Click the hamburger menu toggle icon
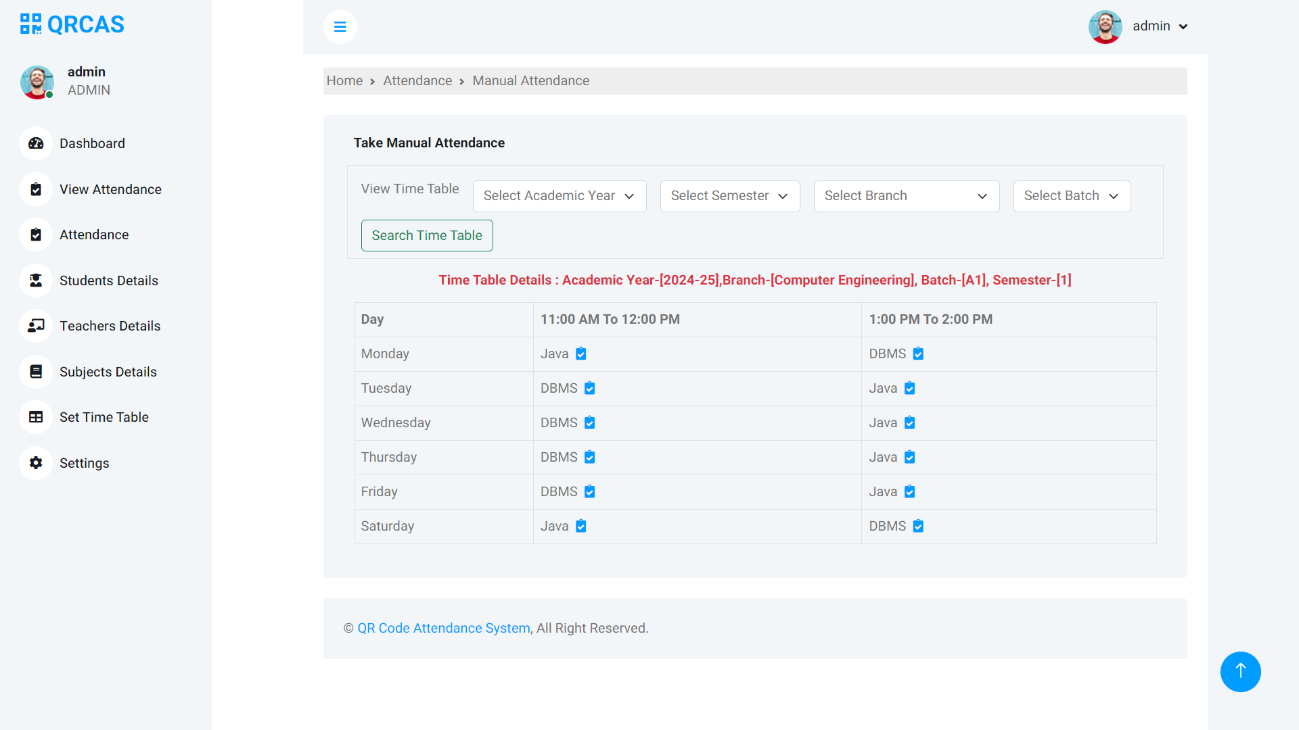 pos(340,27)
